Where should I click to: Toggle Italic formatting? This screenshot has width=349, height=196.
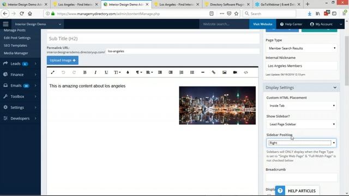pyautogui.click(x=95, y=72)
